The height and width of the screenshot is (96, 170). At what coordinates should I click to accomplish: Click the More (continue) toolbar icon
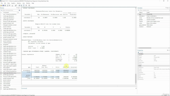click(x=26, y=5)
